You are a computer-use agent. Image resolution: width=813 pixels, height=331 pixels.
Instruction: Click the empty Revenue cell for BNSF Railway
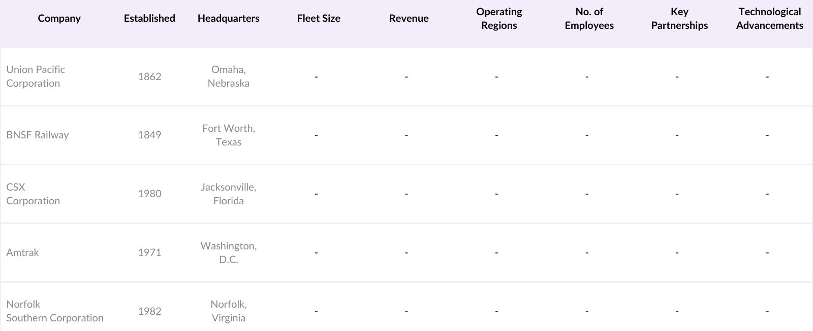pyautogui.click(x=407, y=135)
